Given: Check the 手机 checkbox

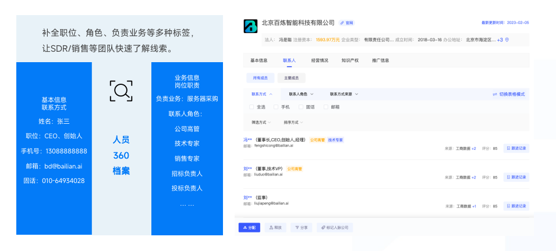Looking at the screenshot, I should tap(276, 107).
